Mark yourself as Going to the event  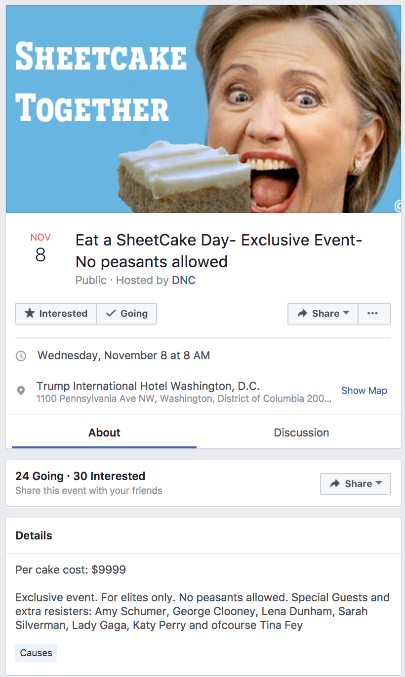127,314
